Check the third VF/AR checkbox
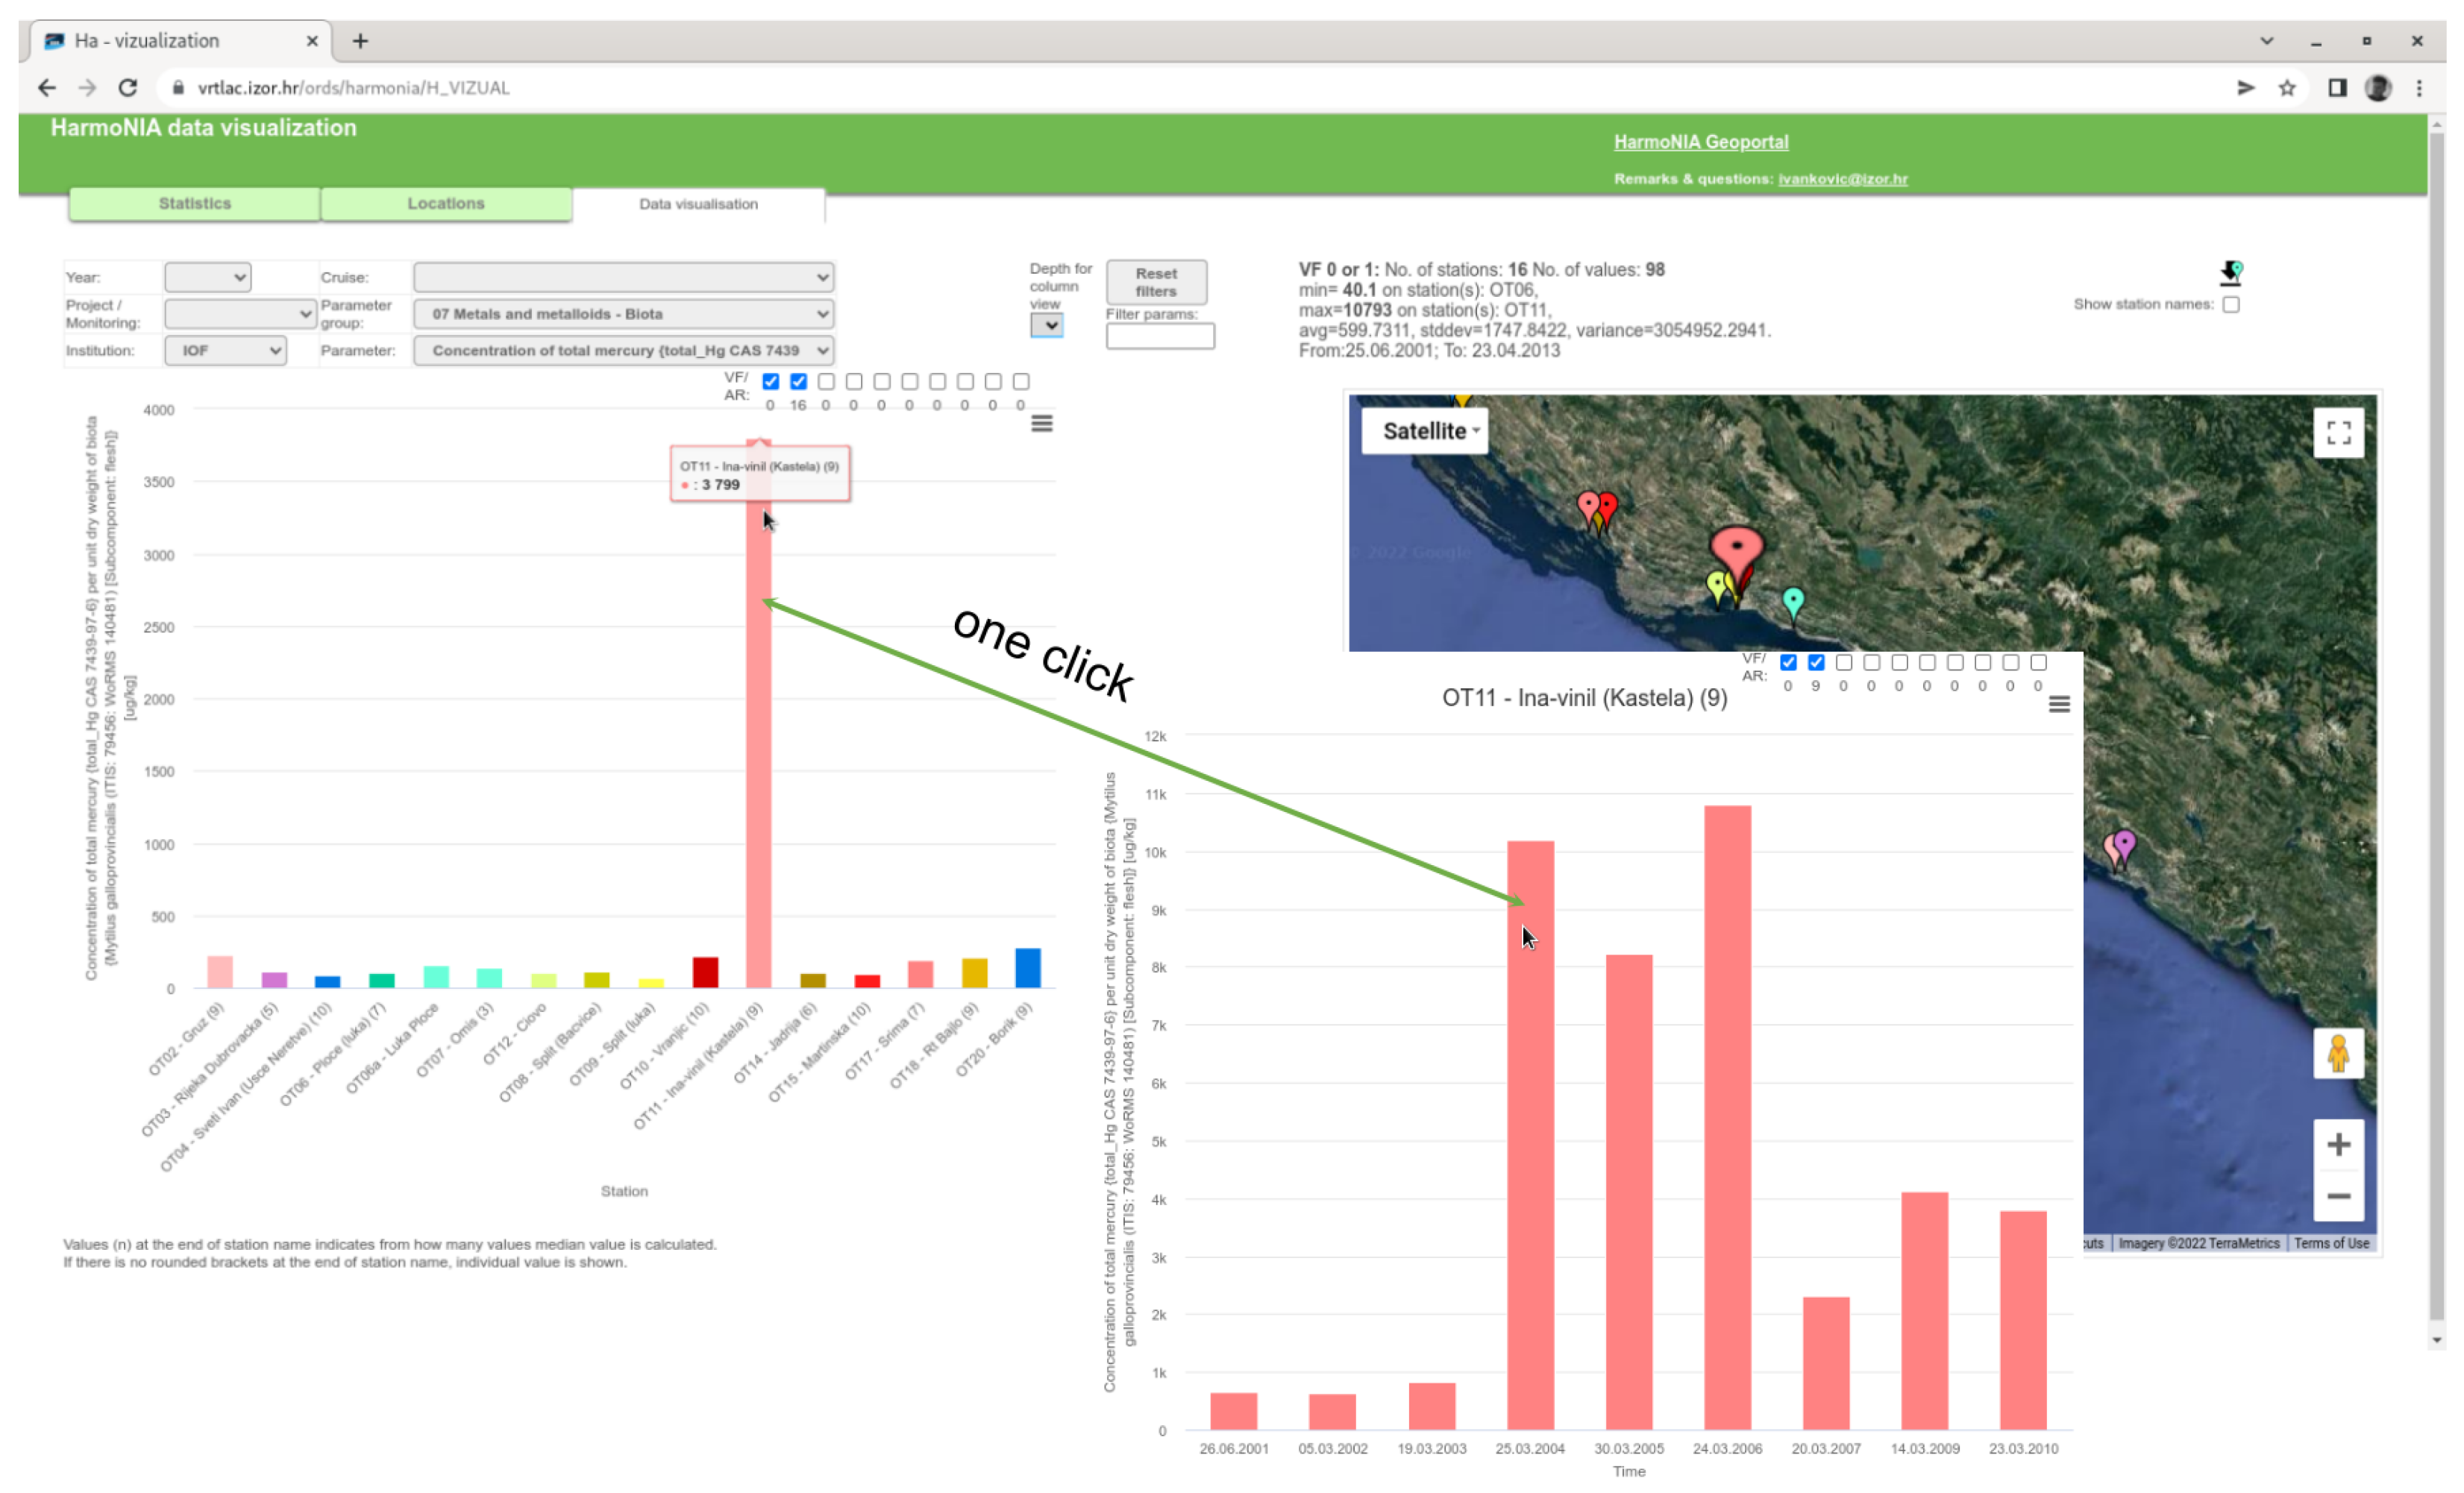 pos(826,381)
